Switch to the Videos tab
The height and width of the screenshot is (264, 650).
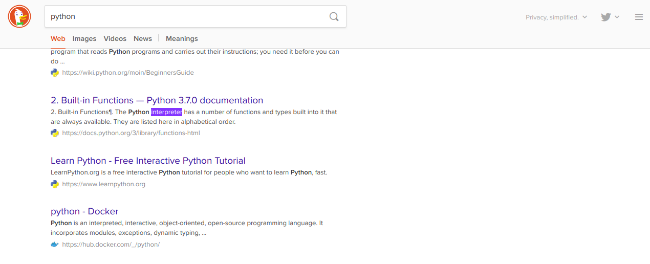click(x=115, y=38)
